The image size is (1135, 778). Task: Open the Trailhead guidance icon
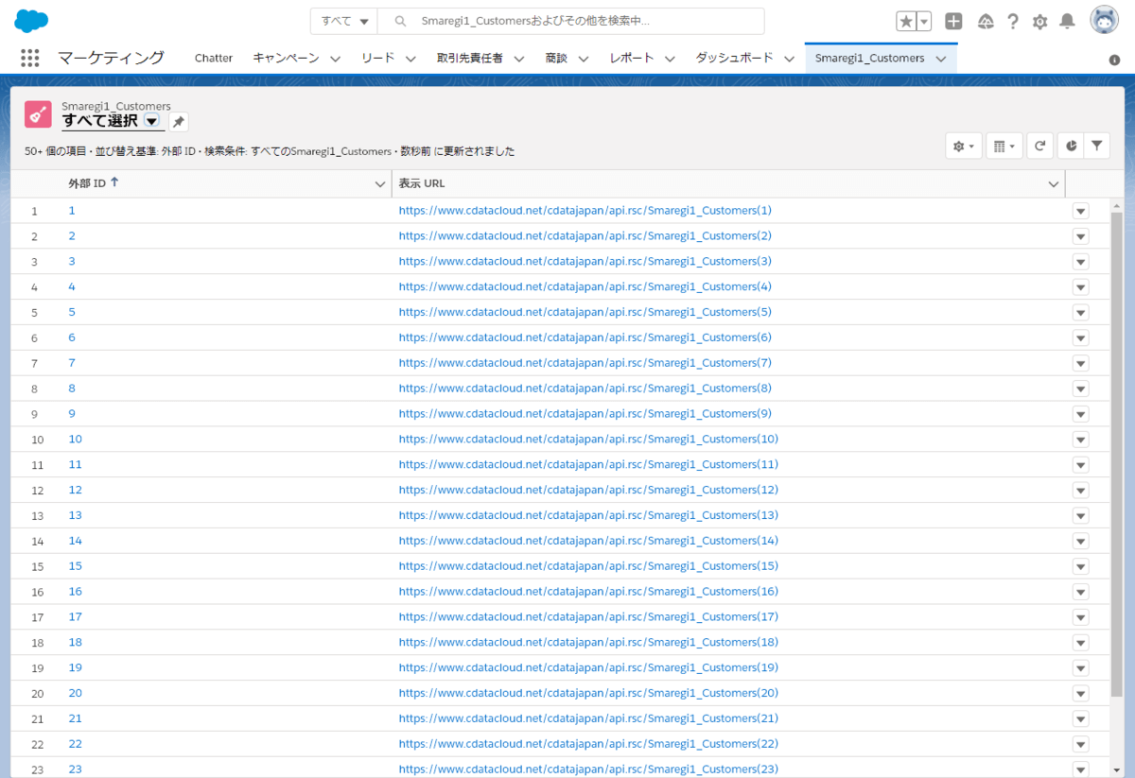985,22
